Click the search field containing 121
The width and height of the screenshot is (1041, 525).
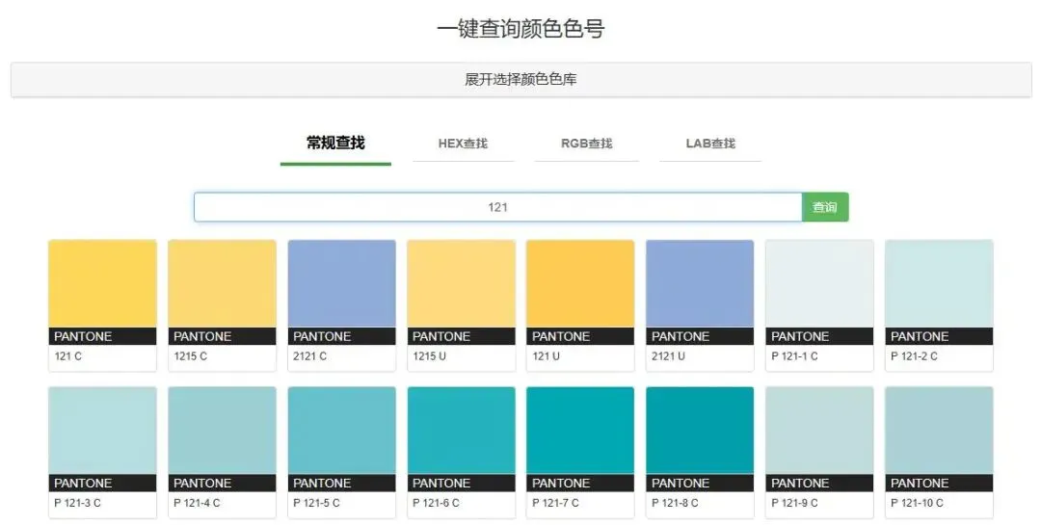click(x=498, y=207)
